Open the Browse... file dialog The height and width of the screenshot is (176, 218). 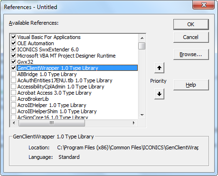[191, 55]
